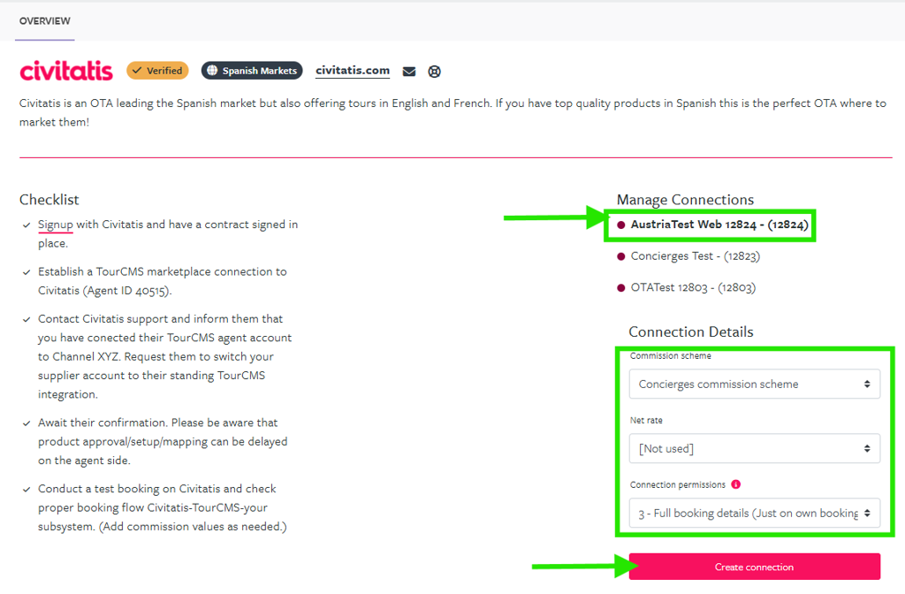Click the checkmark beside 'Conduct a test booking'
This screenshot has height=594, width=905.
click(26, 489)
